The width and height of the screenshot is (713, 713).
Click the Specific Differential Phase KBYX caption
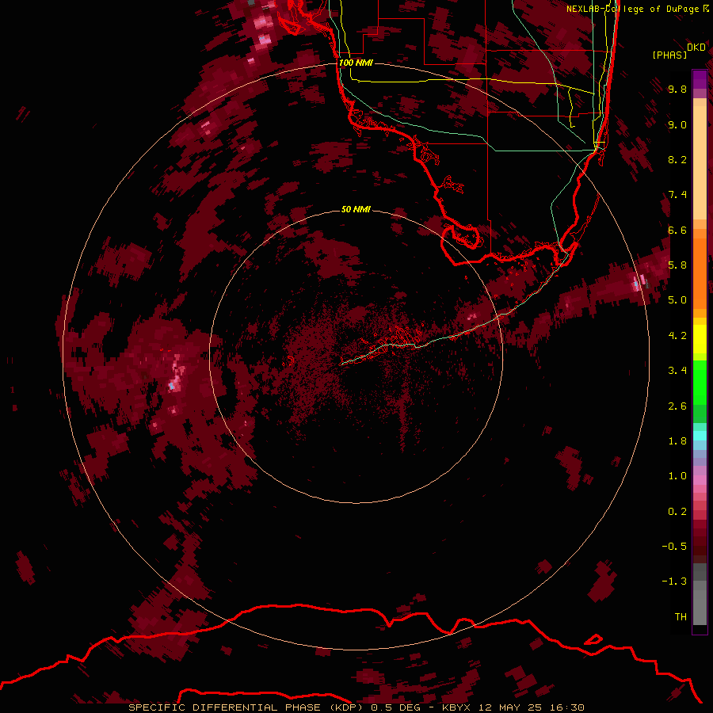(x=356, y=707)
